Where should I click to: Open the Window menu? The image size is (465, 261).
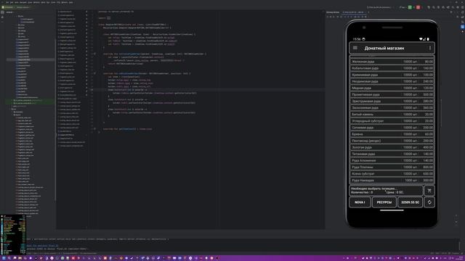(65, 2)
